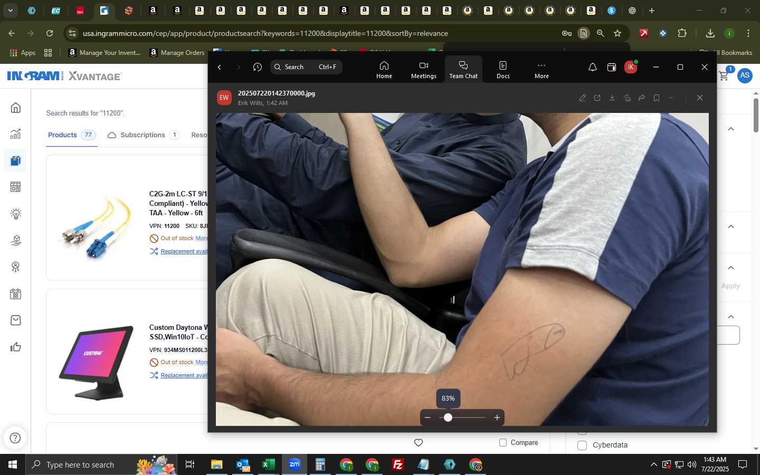
Task: Click the Windows Start button
Action: [13, 464]
